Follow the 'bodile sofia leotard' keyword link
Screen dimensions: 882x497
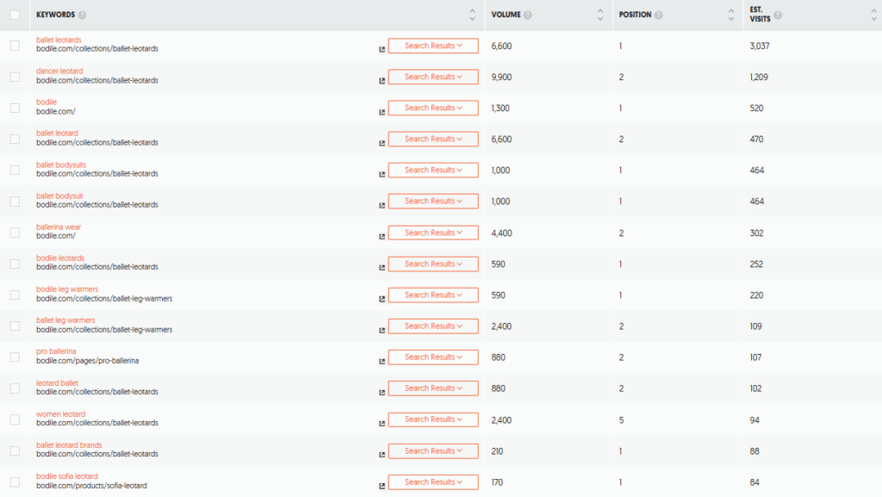67,476
